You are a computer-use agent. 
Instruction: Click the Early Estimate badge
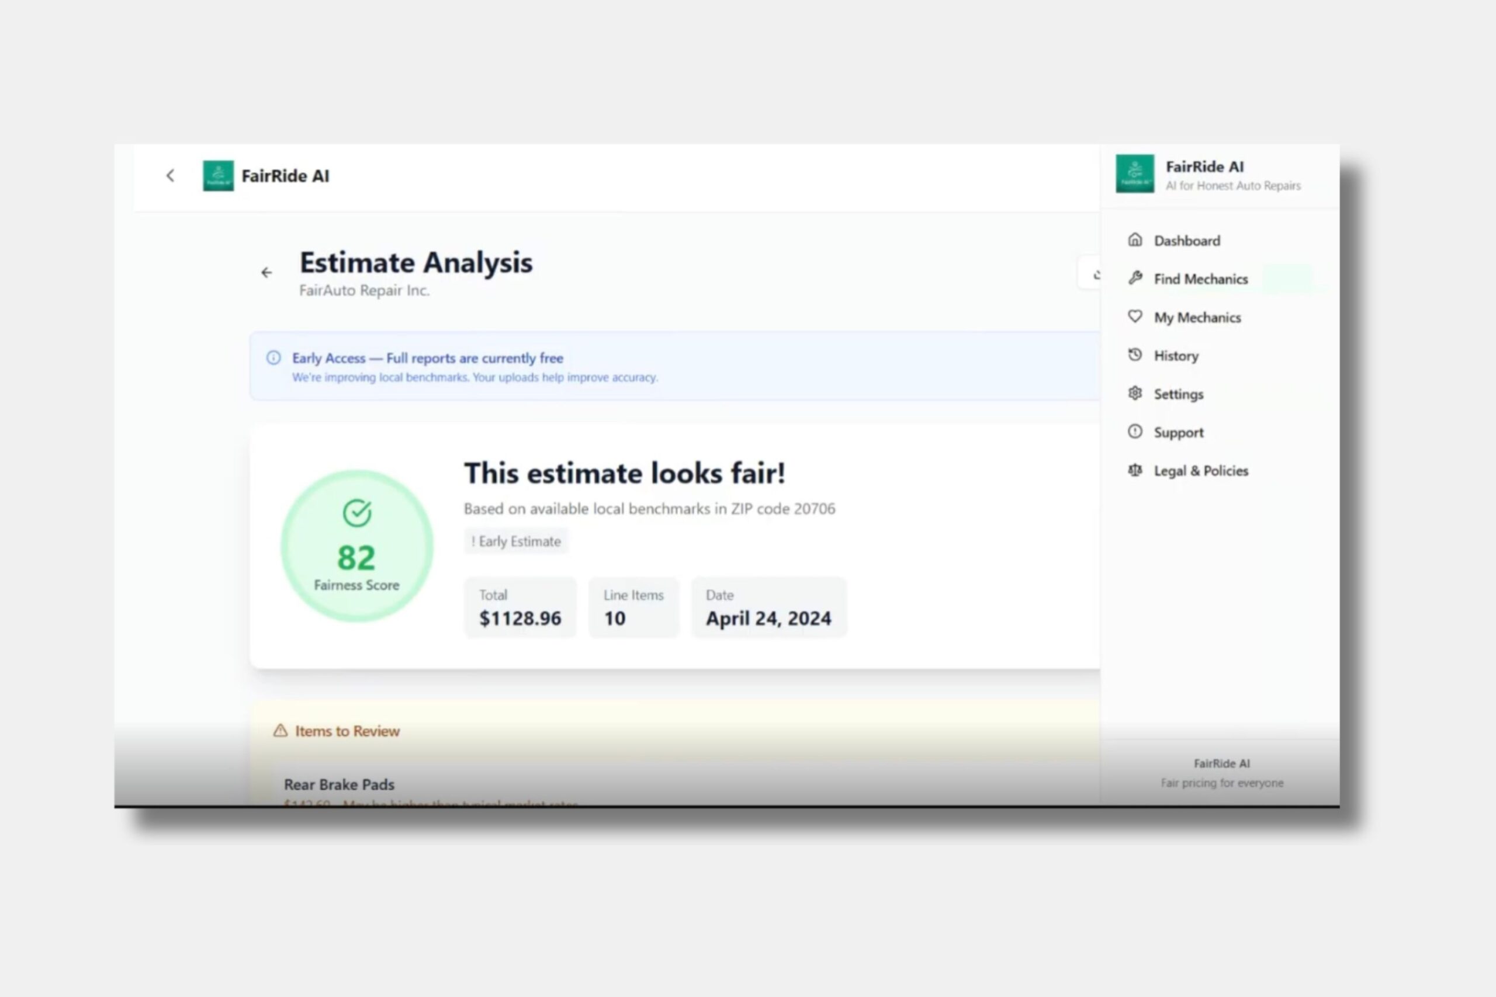point(516,541)
